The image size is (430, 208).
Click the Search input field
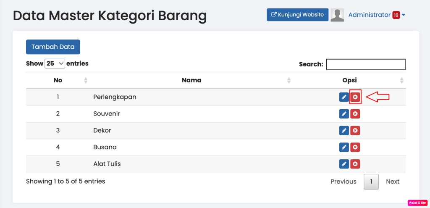(x=366, y=64)
